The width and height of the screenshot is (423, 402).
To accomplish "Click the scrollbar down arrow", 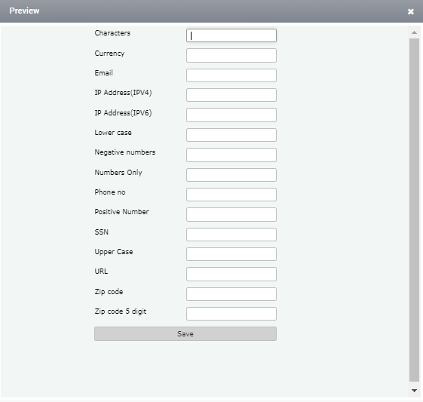I will [414, 391].
